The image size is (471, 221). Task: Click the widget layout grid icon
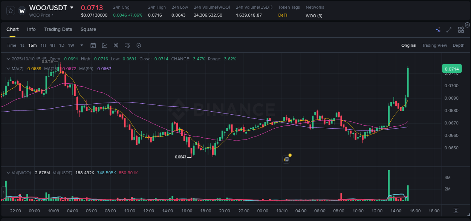pos(461,29)
